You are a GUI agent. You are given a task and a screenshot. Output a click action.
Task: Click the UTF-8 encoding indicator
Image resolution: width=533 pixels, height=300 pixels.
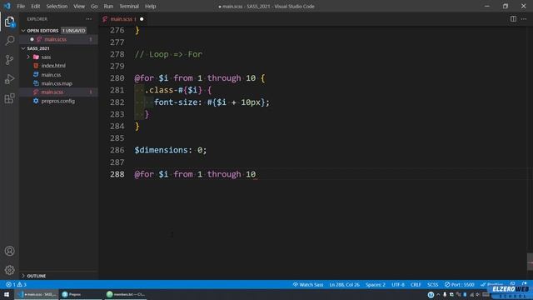[398, 285]
